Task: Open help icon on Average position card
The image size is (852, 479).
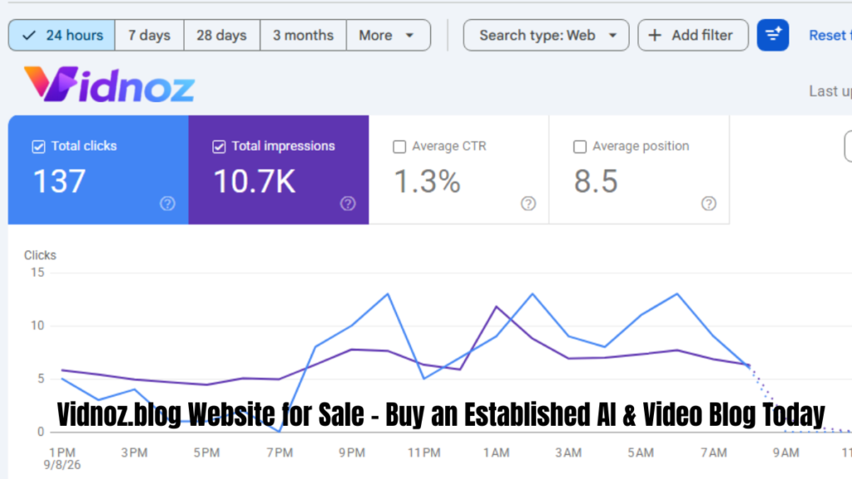Action: pyautogui.click(x=709, y=204)
